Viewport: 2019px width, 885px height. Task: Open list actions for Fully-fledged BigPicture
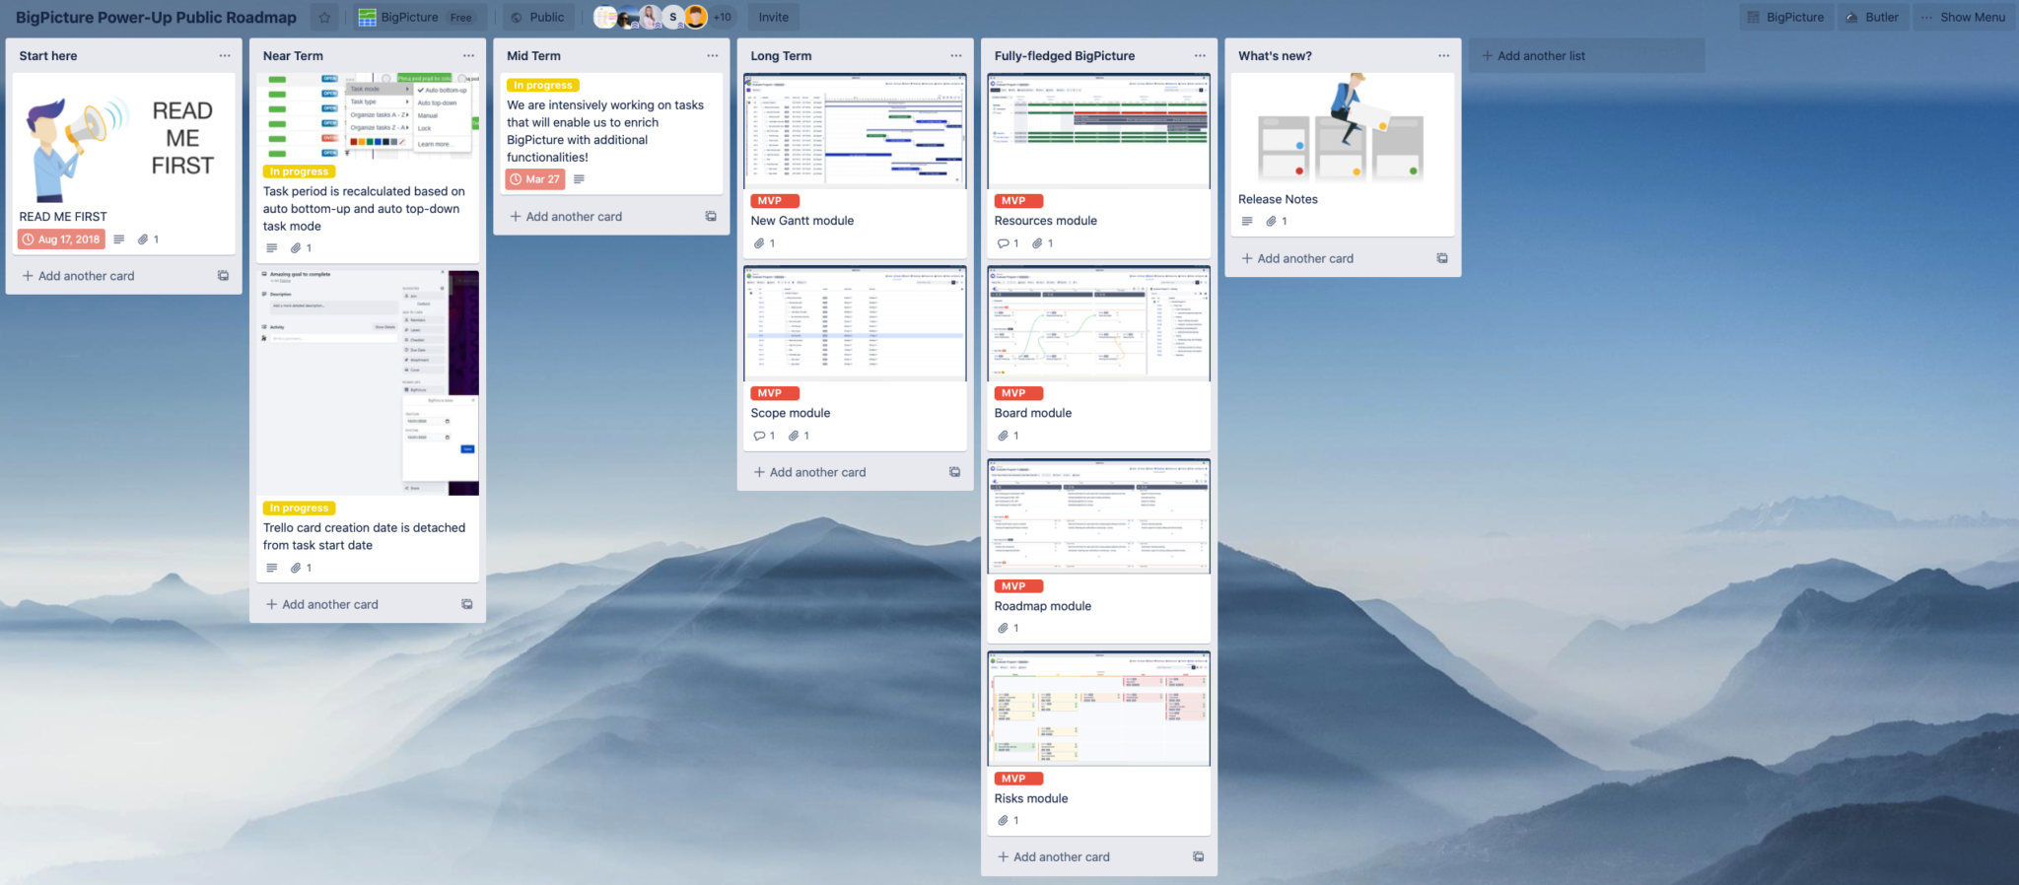[1200, 56]
